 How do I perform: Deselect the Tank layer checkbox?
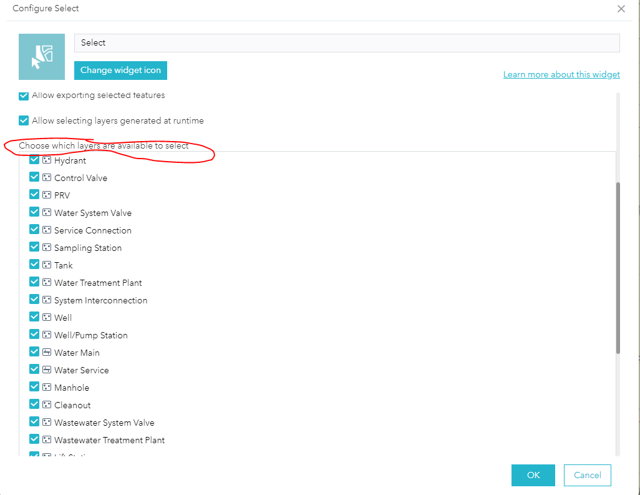(x=34, y=265)
